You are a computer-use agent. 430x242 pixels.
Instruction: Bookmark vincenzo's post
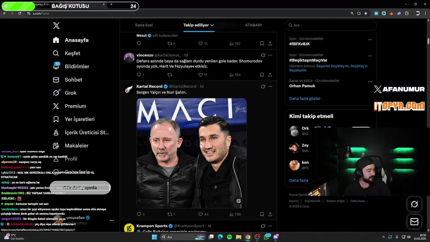pyautogui.click(x=262, y=75)
